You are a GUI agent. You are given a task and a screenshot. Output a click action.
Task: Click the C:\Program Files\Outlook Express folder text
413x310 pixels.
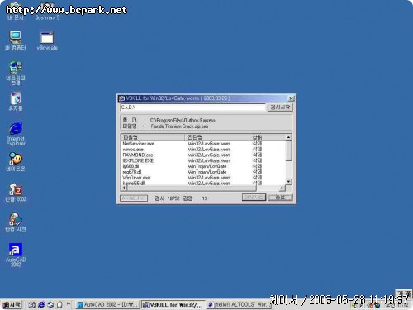pos(183,120)
